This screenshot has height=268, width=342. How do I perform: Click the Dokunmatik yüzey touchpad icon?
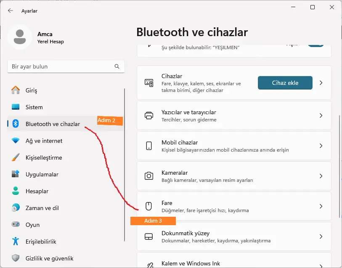pyautogui.click(x=149, y=236)
